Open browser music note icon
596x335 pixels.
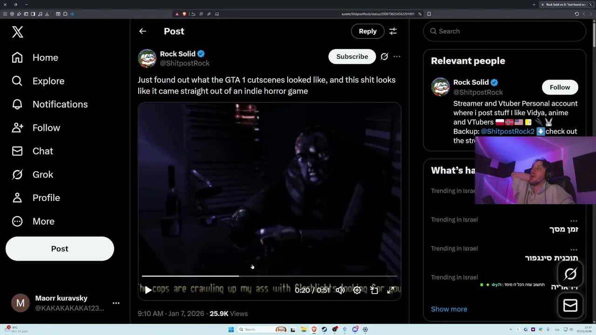pyautogui.click(x=40, y=14)
